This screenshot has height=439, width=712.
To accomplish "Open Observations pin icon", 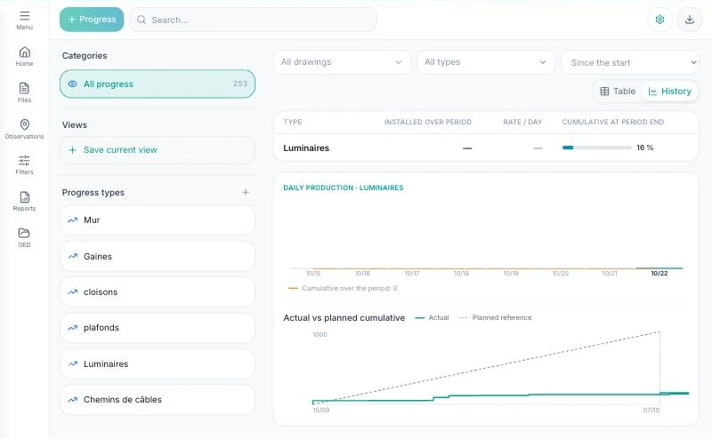I will click(x=25, y=124).
